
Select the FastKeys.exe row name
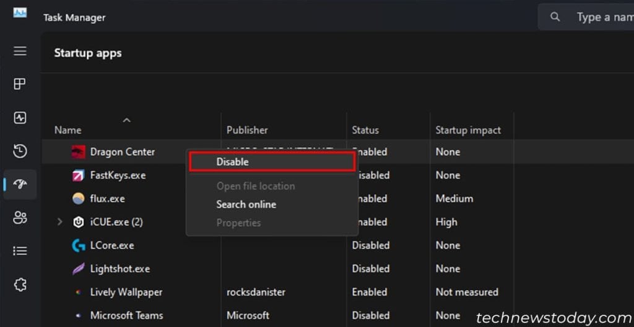118,175
